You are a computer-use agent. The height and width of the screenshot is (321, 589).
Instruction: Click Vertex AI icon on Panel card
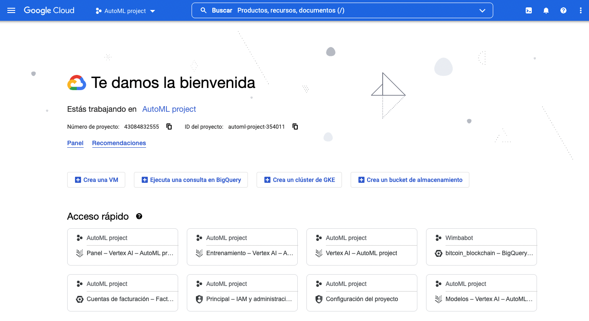pyautogui.click(x=79, y=253)
